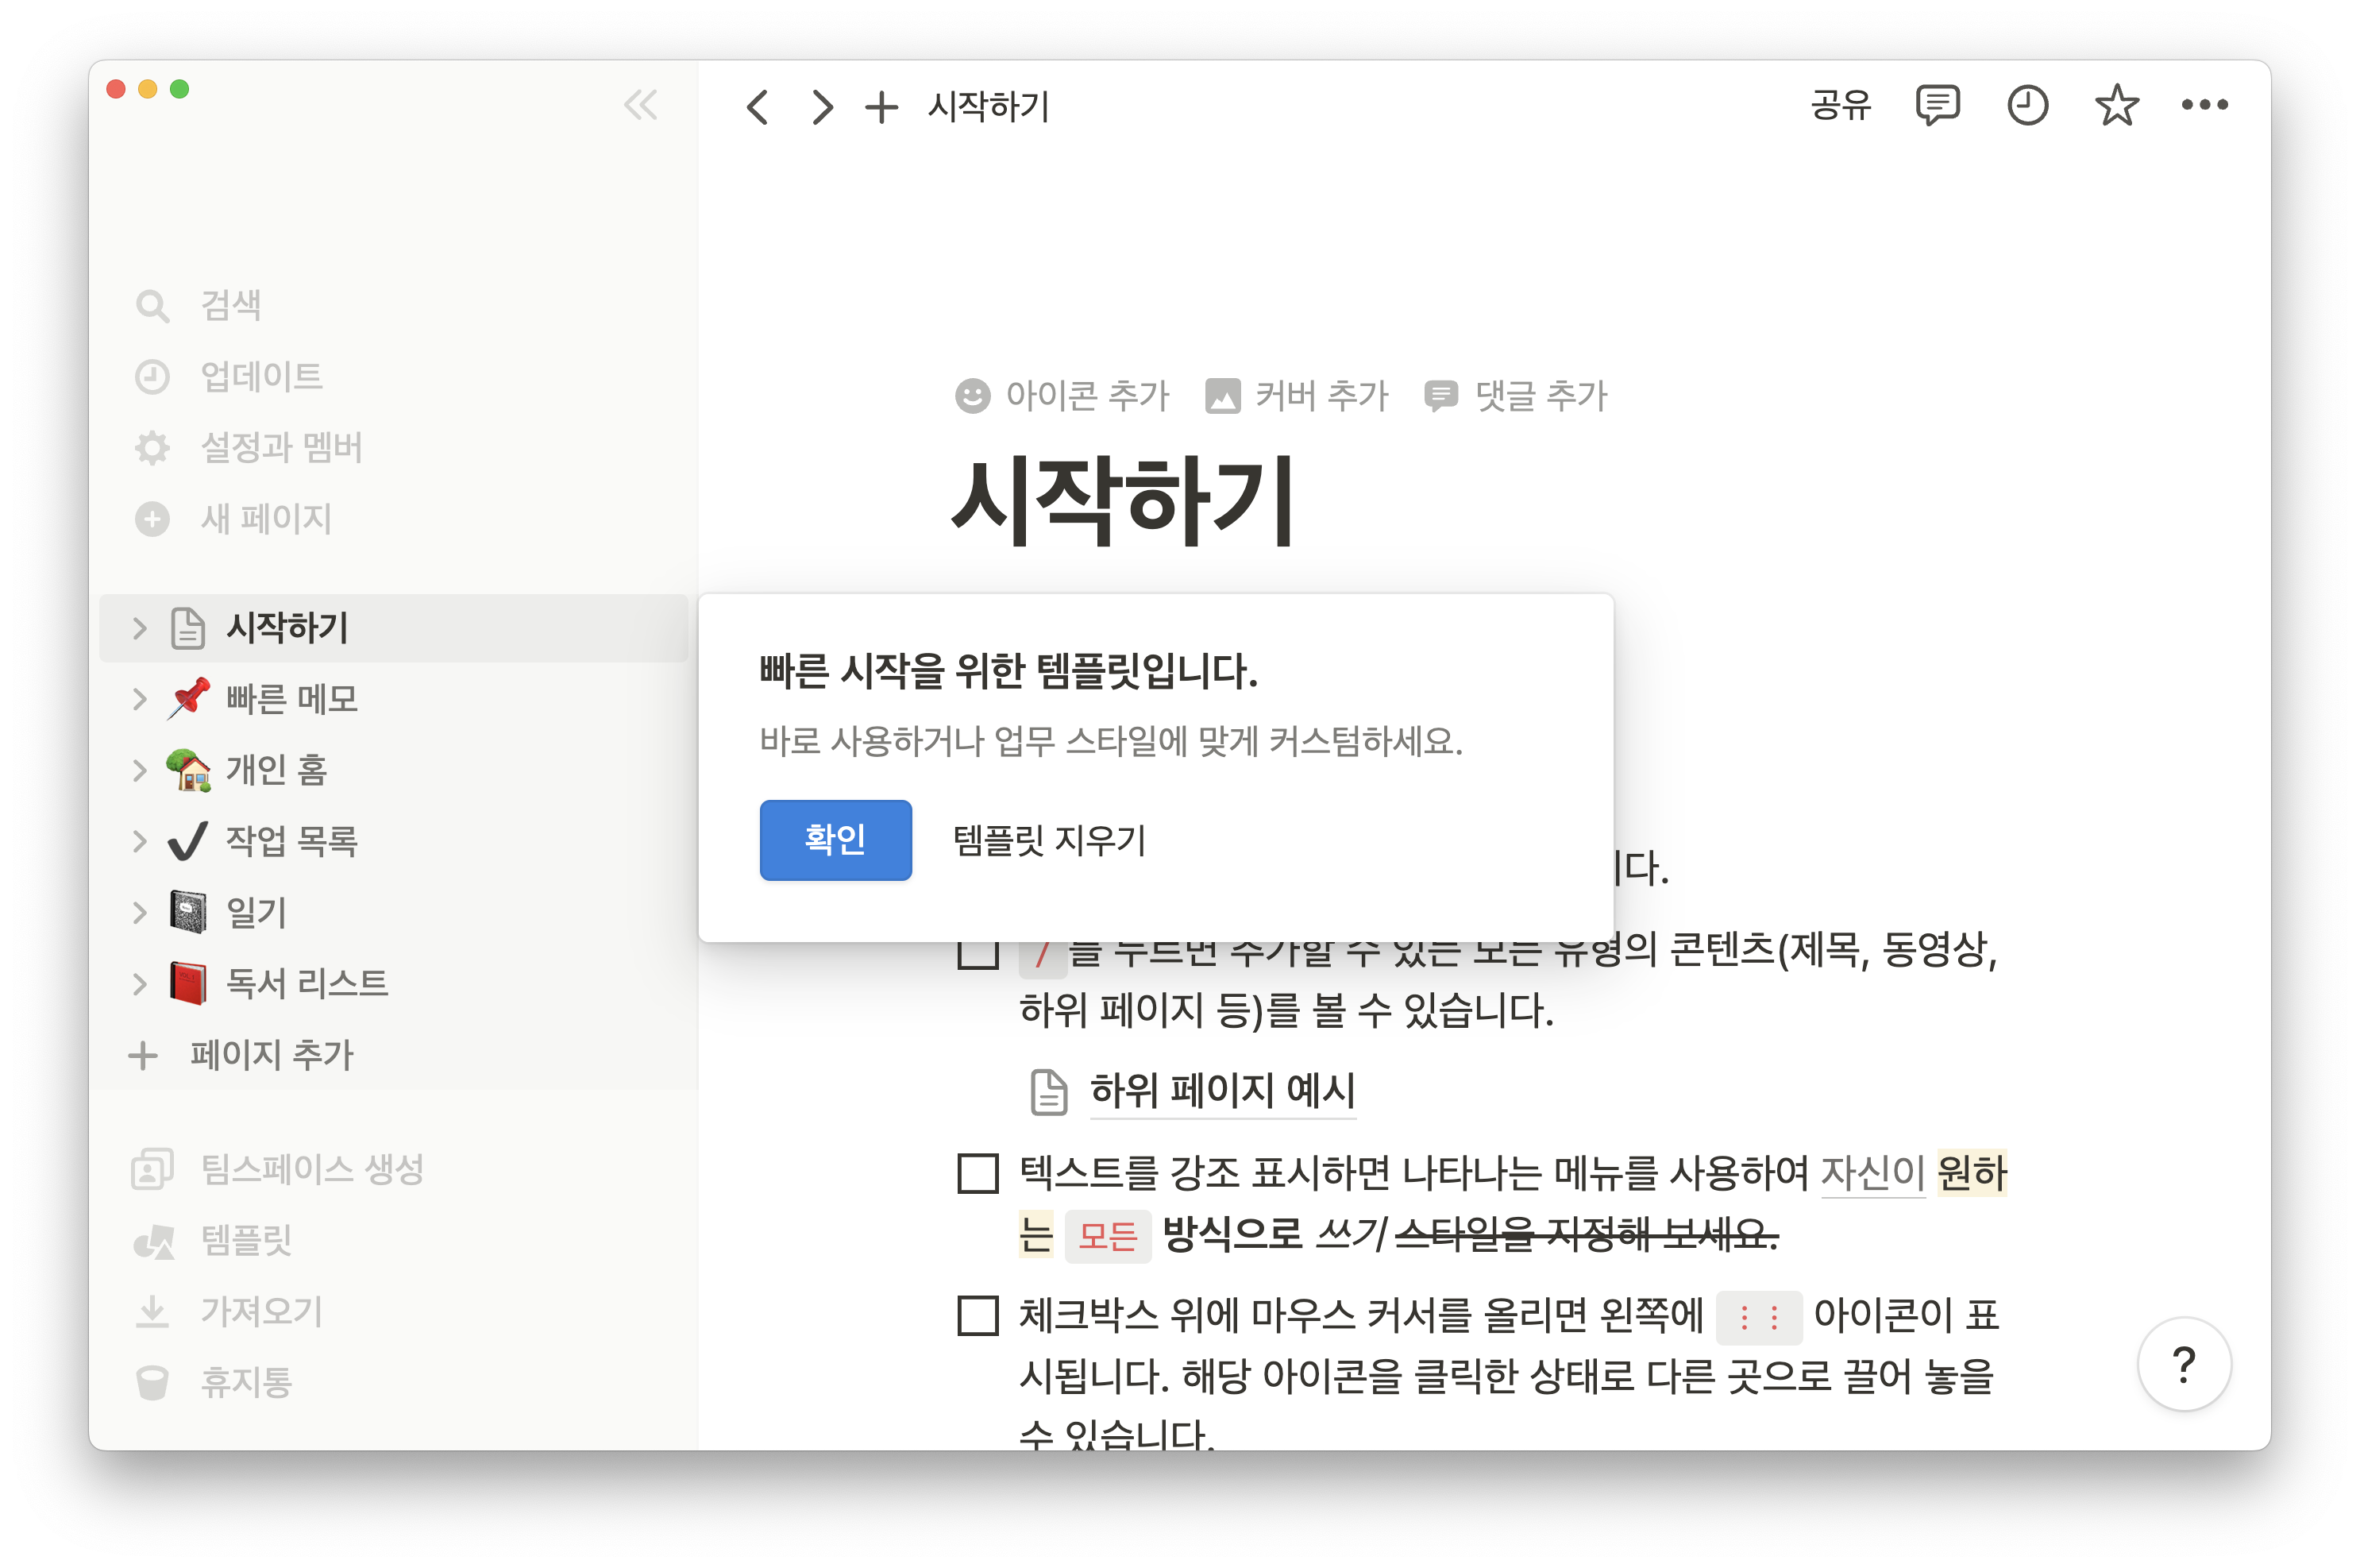2360x1568 pixels.
Task: Expand the 독서 리스트 page chevron
Action: [140, 983]
